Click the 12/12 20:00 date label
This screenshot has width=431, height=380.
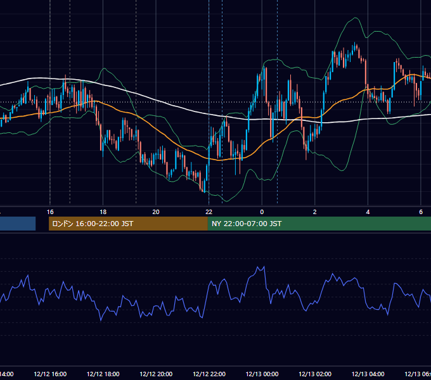click(156, 374)
